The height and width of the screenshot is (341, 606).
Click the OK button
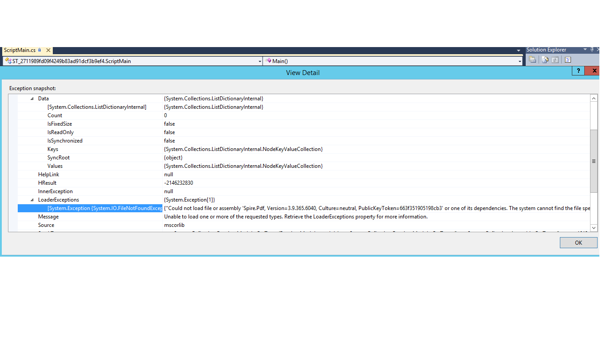pyautogui.click(x=578, y=242)
